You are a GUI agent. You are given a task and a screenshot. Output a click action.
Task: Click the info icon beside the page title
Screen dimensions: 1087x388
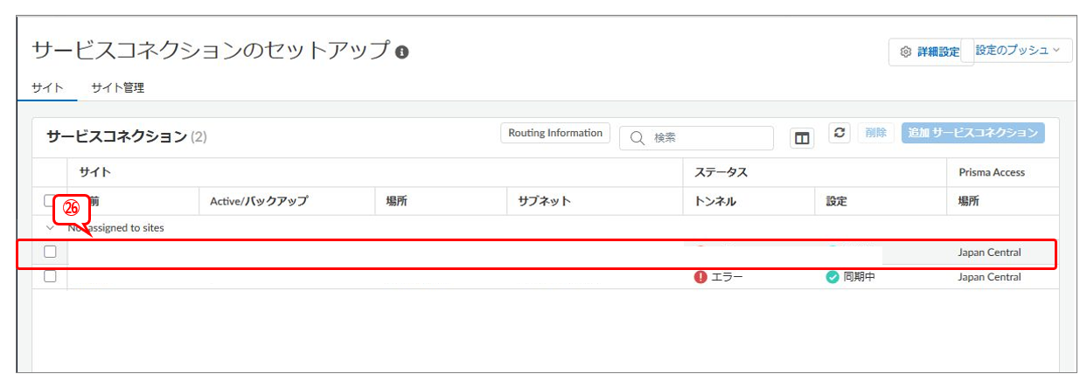tap(402, 52)
